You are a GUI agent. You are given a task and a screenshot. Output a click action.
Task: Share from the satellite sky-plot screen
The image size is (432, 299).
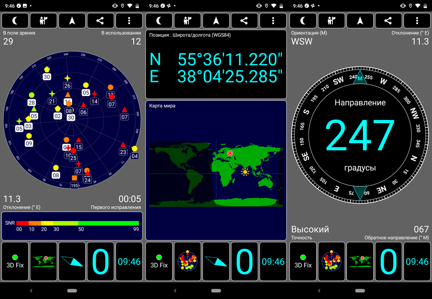click(101, 21)
